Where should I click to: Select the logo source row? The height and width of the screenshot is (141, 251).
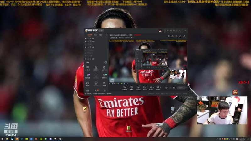[x=96, y=41]
